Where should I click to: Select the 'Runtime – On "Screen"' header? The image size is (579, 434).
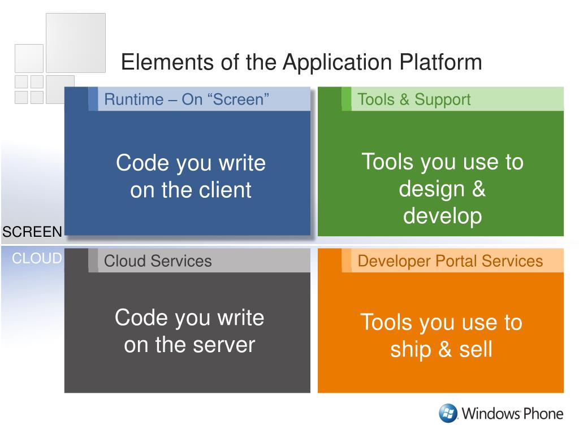(x=187, y=99)
